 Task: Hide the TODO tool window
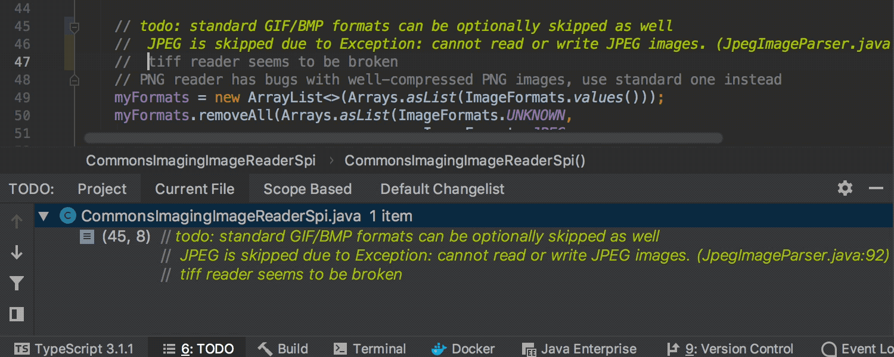pyautogui.click(x=876, y=189)
